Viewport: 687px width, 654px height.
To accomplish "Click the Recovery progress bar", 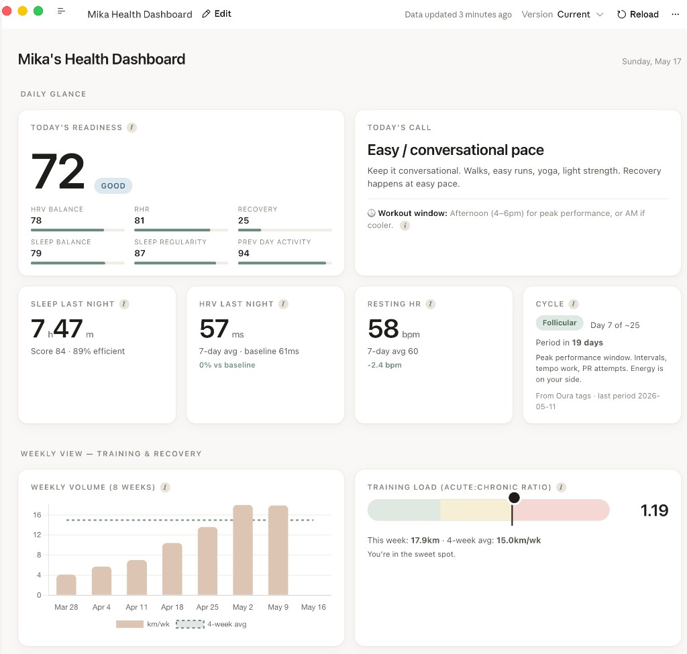I will [x=284, y=230].
